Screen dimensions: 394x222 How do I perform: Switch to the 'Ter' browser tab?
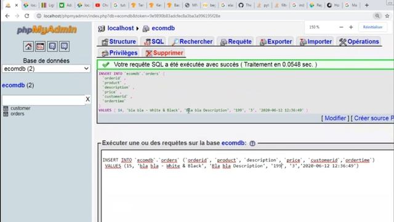coord(137,5)
